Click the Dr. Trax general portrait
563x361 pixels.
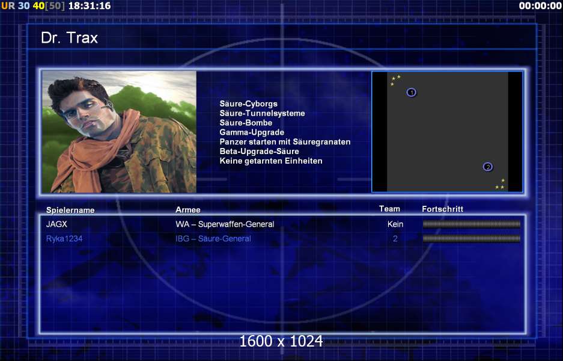pyautogui.click(x=119, y=132)
